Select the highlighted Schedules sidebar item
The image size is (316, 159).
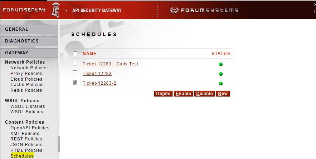tap(22, 156)
